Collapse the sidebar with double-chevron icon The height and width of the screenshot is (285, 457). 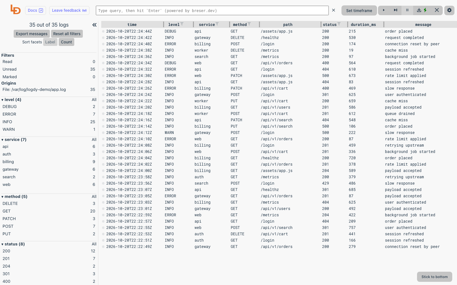tap(94, 25)
